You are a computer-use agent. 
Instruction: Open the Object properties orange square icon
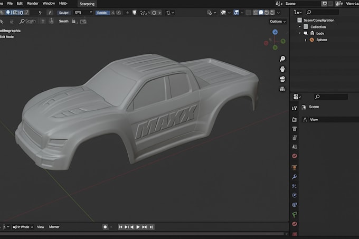click(x=295, y=167)
